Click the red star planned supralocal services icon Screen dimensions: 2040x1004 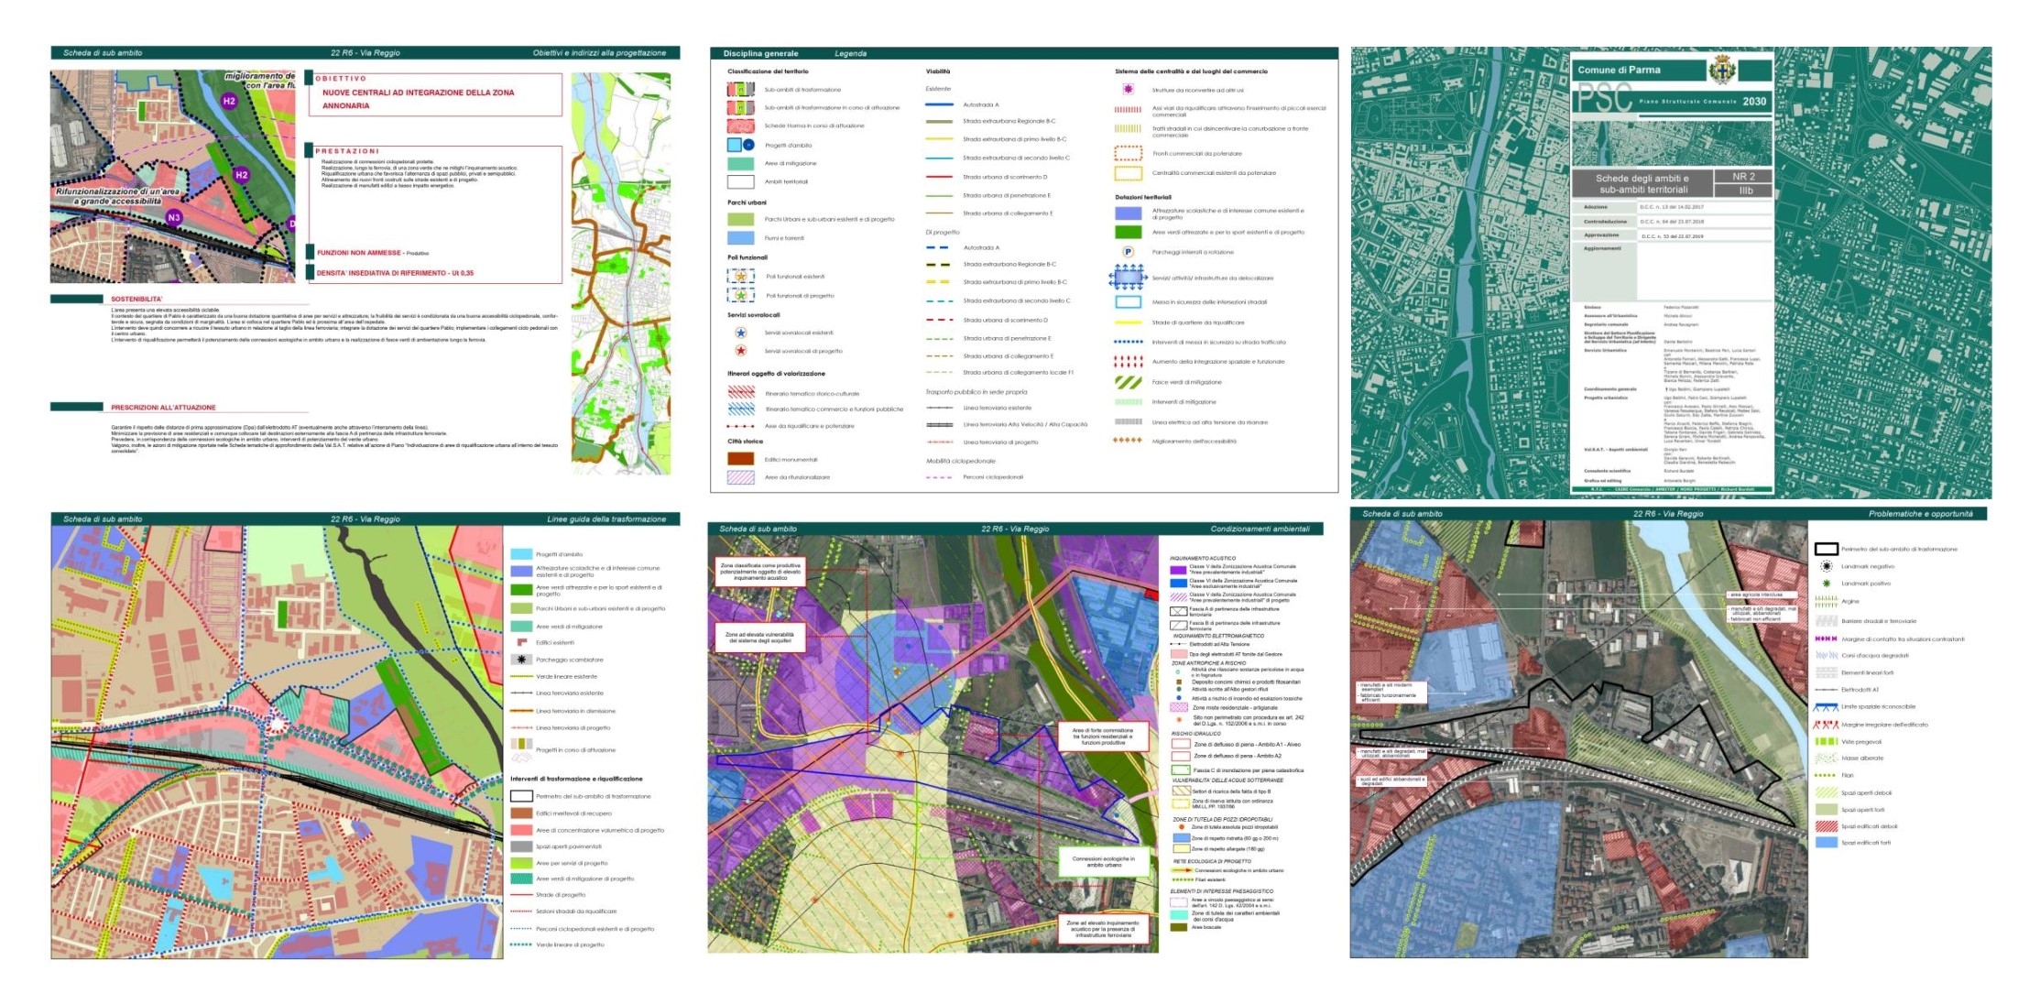[740, 351]
